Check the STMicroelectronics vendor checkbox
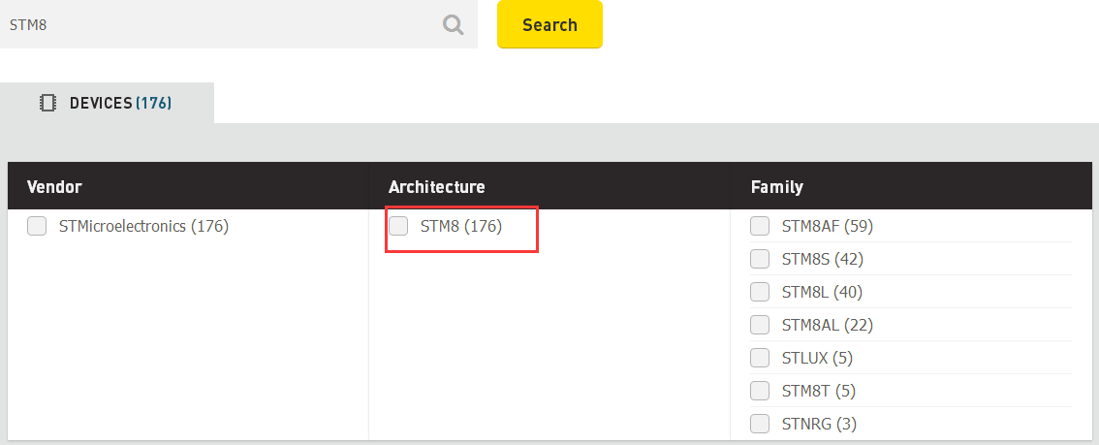This screenshot has width=1099, height=445. point(37,227)
